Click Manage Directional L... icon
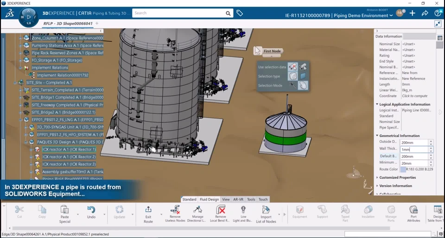 tap(197, 210)
